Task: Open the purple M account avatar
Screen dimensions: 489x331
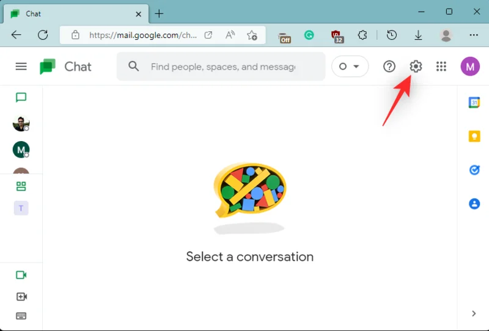Action: click(x=470, y=67)
